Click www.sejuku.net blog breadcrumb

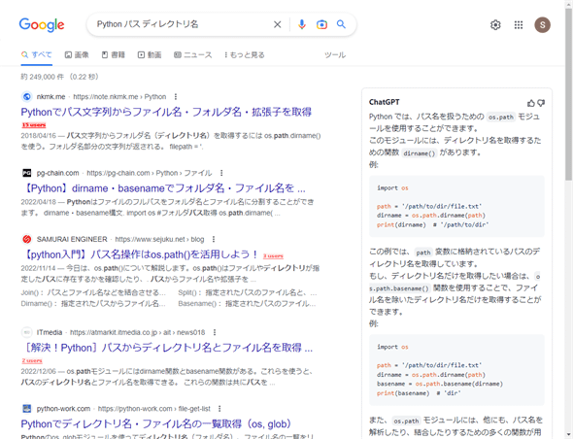159,239
